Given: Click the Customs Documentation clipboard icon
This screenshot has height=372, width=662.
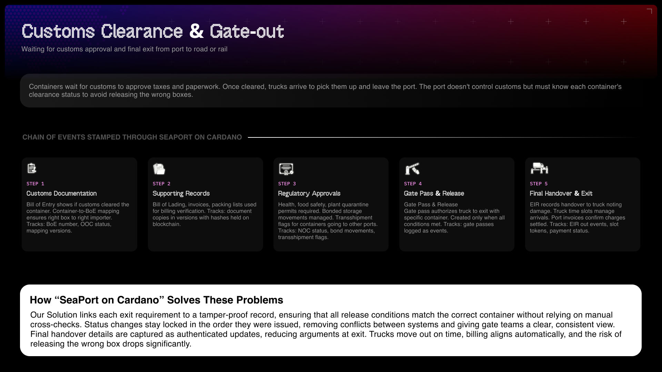Looking at the screenshot, I should [32, 168].
